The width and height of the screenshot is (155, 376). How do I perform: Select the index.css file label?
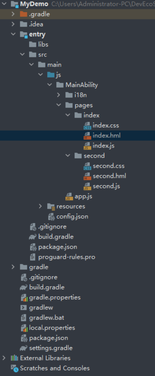click(x=106, y=126)
